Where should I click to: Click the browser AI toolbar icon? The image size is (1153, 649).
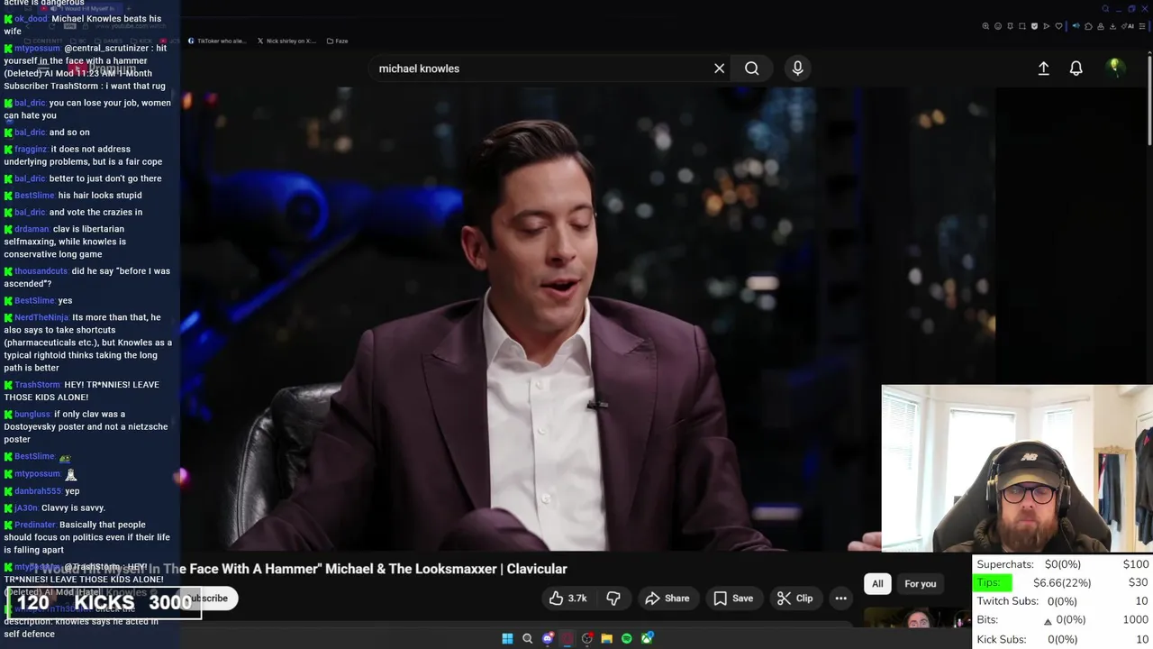click(x=1128, y=26)
